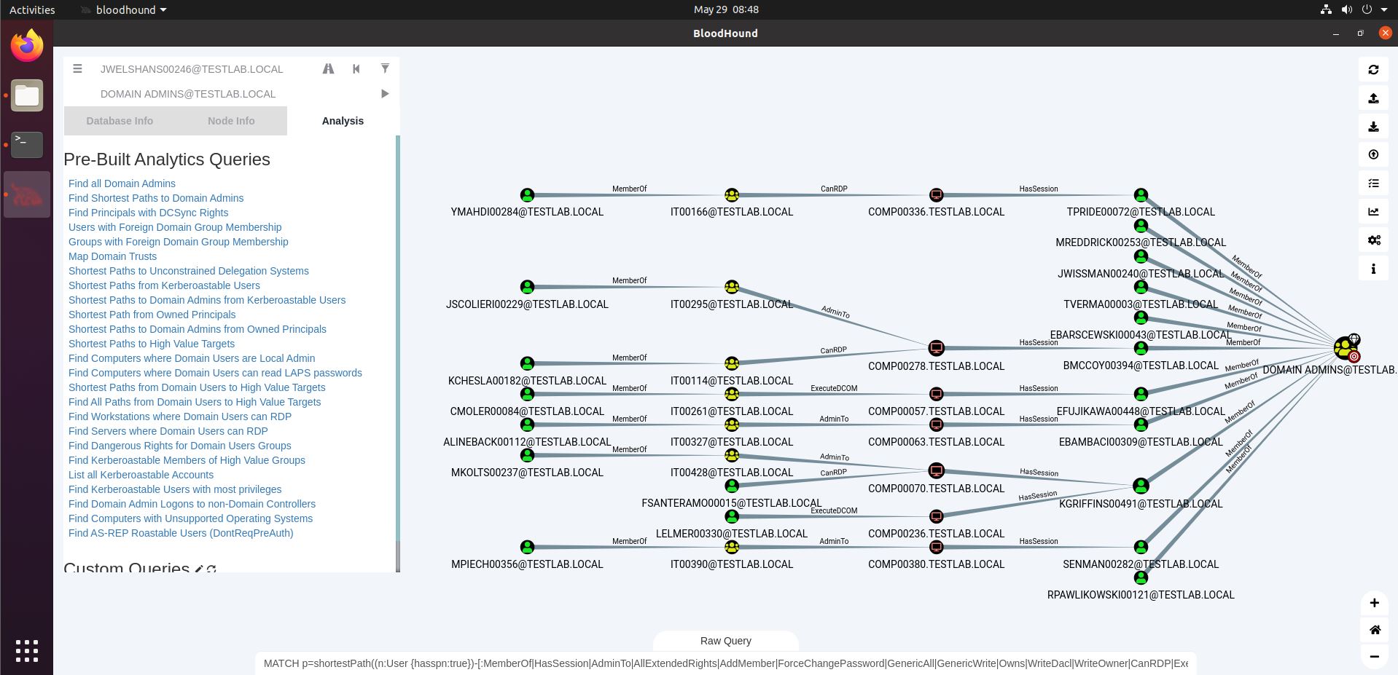
Task: Toggle the Raw Query bar
Action: (725, 641)
